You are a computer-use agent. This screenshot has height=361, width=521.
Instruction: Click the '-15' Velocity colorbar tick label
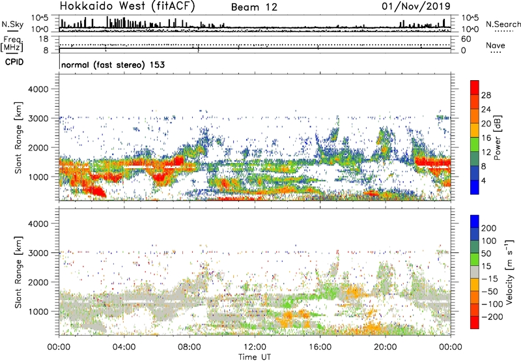coord(490,279)
